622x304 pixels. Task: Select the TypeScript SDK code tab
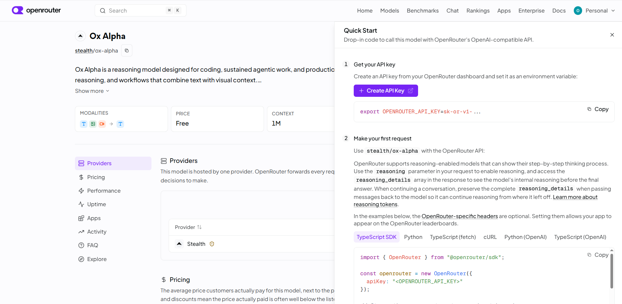(x=376, y=237)
